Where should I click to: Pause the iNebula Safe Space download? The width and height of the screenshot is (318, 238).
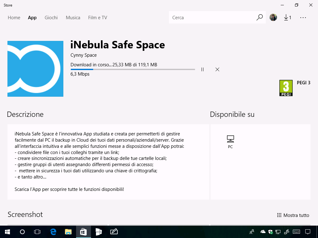pos(202,69)
